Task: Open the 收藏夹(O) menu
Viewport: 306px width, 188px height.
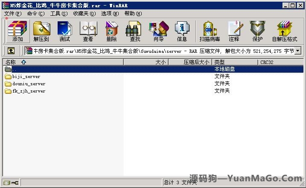Action: click(x=85, y=14)
